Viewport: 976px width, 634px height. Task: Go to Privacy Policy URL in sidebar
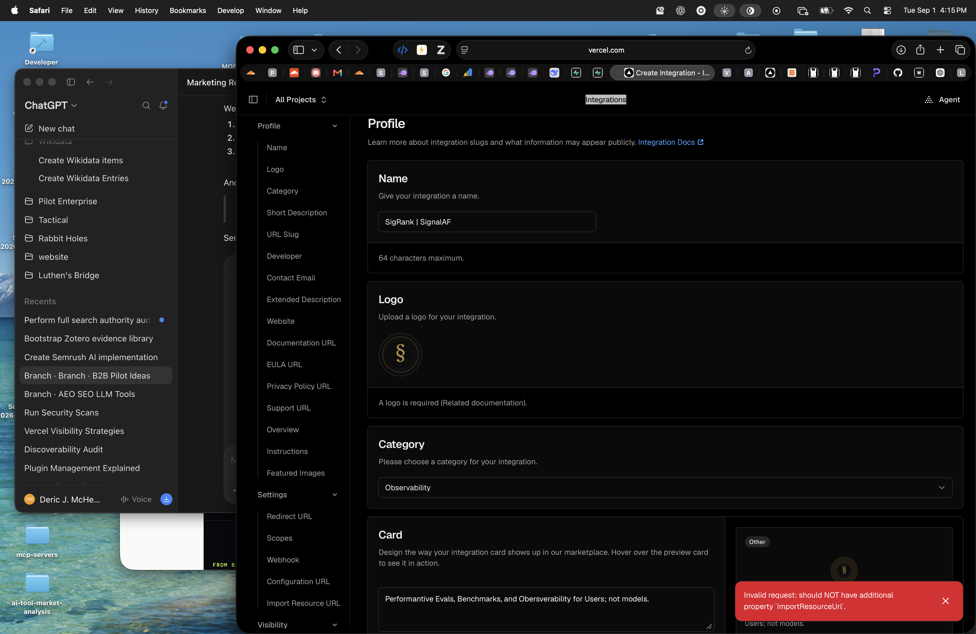(298, 386)
